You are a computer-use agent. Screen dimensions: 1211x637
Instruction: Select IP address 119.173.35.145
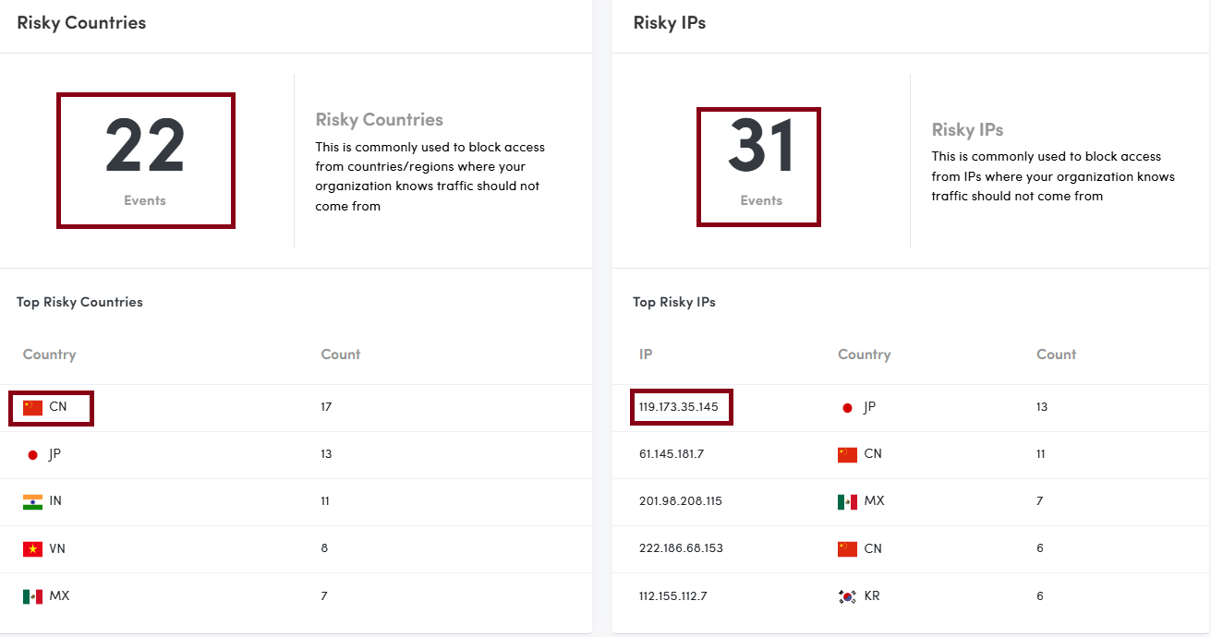tap(679, 407)
